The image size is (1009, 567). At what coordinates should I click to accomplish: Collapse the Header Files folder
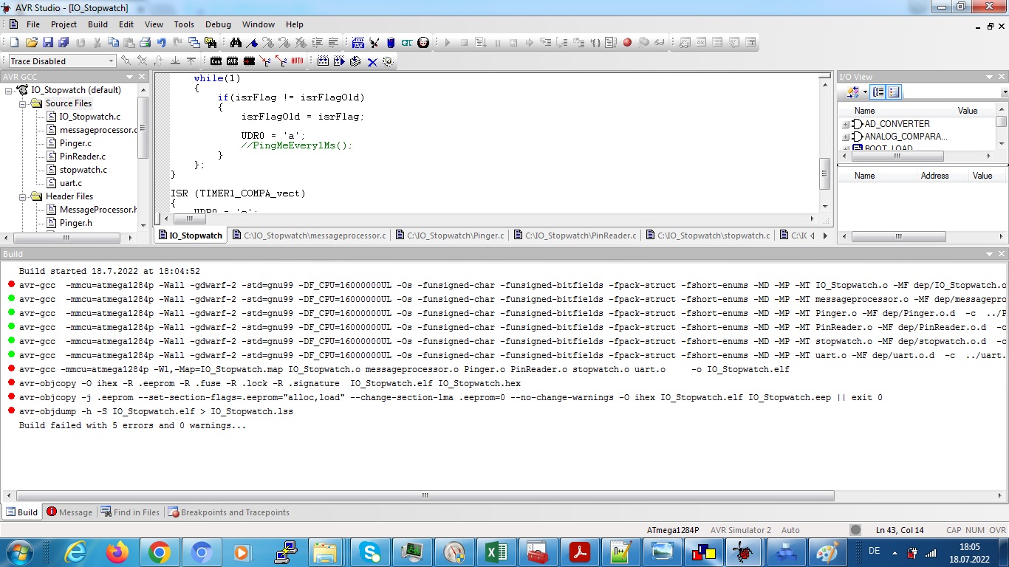point(23,196)
